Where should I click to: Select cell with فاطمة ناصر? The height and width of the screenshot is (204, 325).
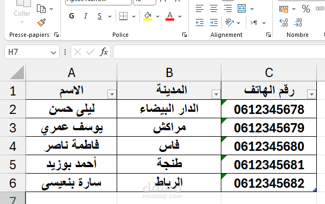(x=71, y=146)
